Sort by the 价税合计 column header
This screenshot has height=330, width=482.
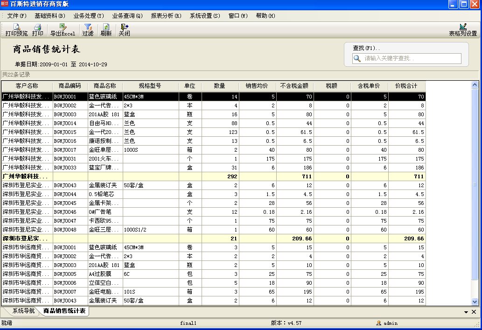406,86
